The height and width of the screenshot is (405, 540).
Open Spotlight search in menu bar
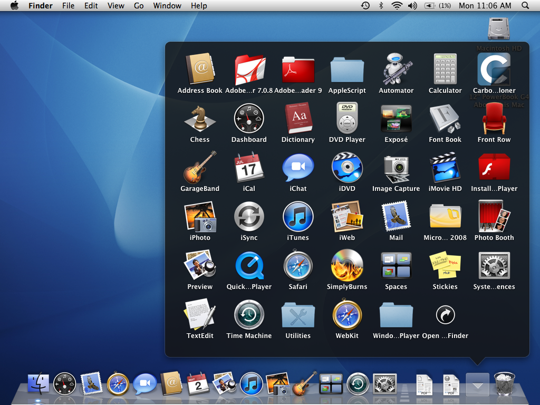(x=525, y=5)
